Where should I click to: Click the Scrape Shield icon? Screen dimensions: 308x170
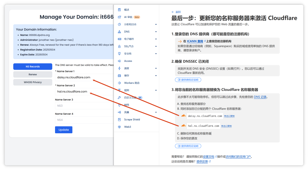pos(119,119)
